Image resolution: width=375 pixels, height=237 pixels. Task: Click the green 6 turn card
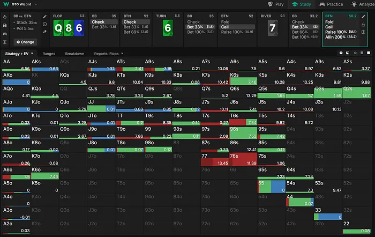tap(168, 28)
